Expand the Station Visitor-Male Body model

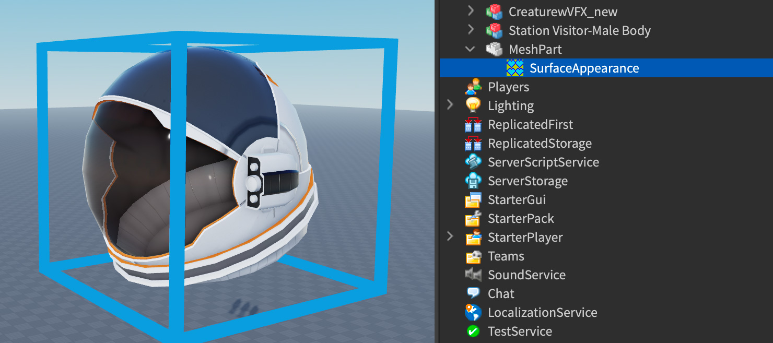pyautogui.click(x=471, y=30)
